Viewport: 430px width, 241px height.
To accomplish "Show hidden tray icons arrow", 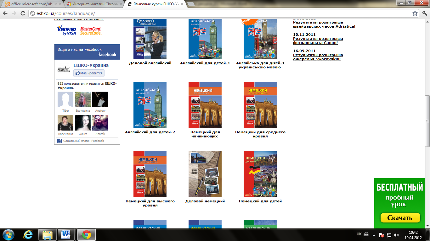I will [374, 234].
